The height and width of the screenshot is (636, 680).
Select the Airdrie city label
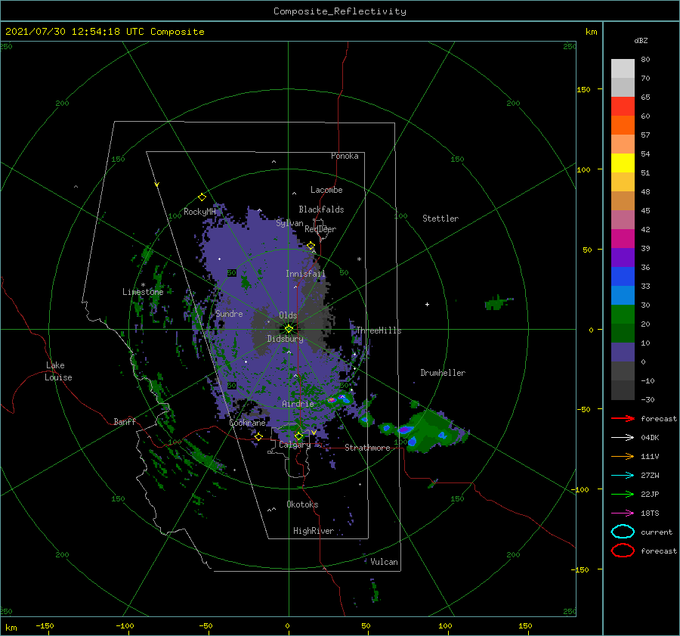pyautogui.click(x=298, y=404)
